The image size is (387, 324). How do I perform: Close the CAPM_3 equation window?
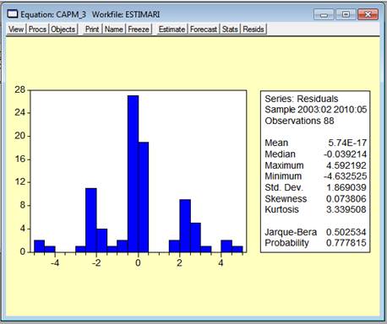pyautogui.click(x=368, y=14)
